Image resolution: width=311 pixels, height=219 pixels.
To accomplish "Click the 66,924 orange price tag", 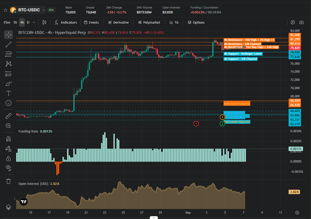I will tap(295, 101).
